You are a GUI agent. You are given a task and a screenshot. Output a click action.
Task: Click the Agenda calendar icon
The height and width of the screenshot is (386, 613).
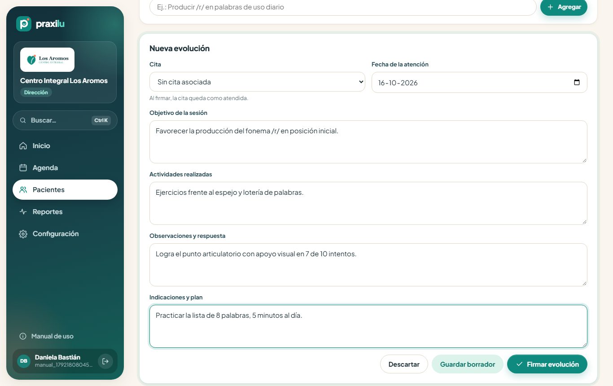tap(23, 168)
